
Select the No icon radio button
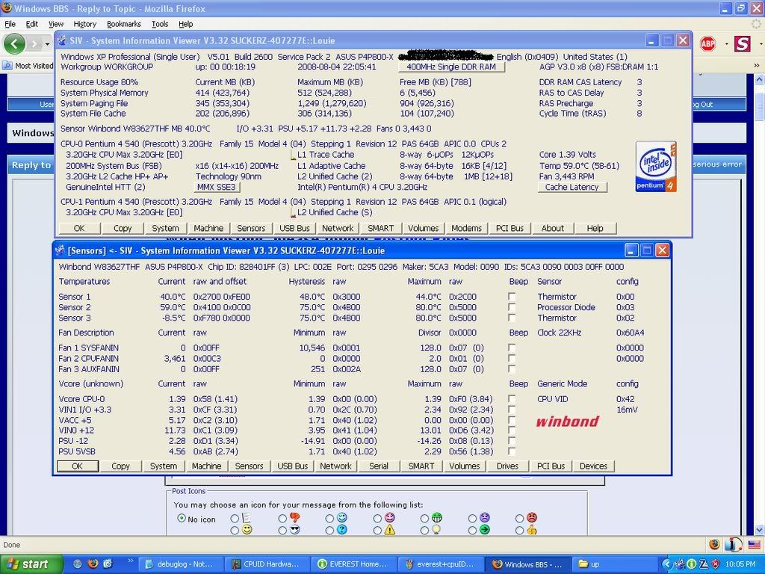(182, 519)
